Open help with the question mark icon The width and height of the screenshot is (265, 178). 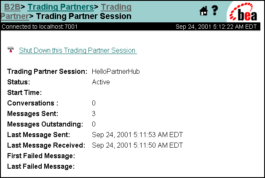coord(215,11)
